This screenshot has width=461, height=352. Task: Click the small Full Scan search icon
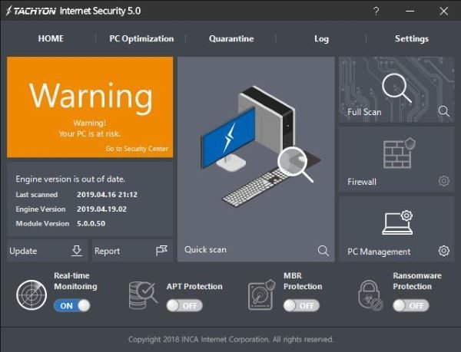click(x=443, y=111)
